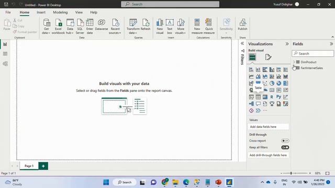Viewport: 335px width, 188px height.
Task: Expand the Filters pane
Action: pyautogui.click(x=242, y=43)
